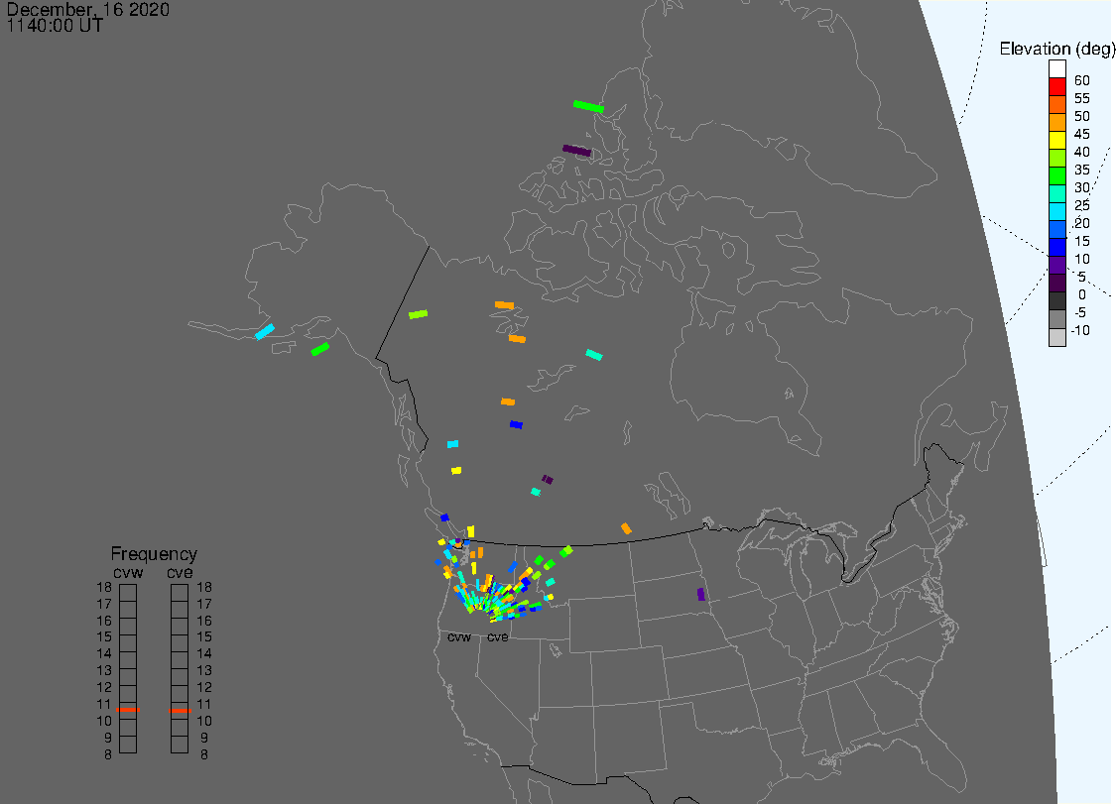This screenshot has height=804, width=1116.
Task: Click the teal echo bar in northern Canada
Action: coord(594,354)
